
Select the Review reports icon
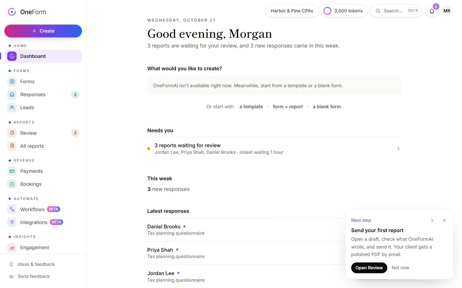12,133
